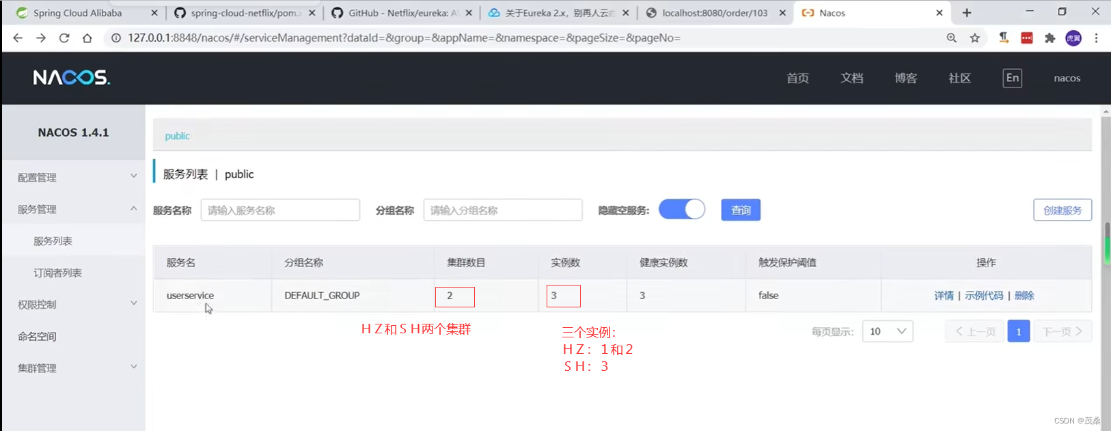Collapse the 服务管理 sidebar section
This screenshot has height=431, width=1111.
74,209
